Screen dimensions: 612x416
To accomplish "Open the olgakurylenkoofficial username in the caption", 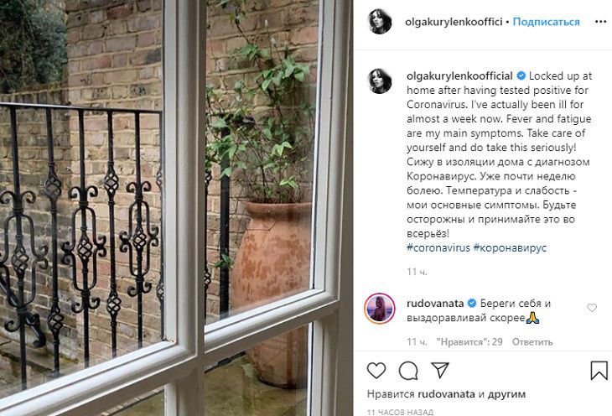I will pos(459,75).
